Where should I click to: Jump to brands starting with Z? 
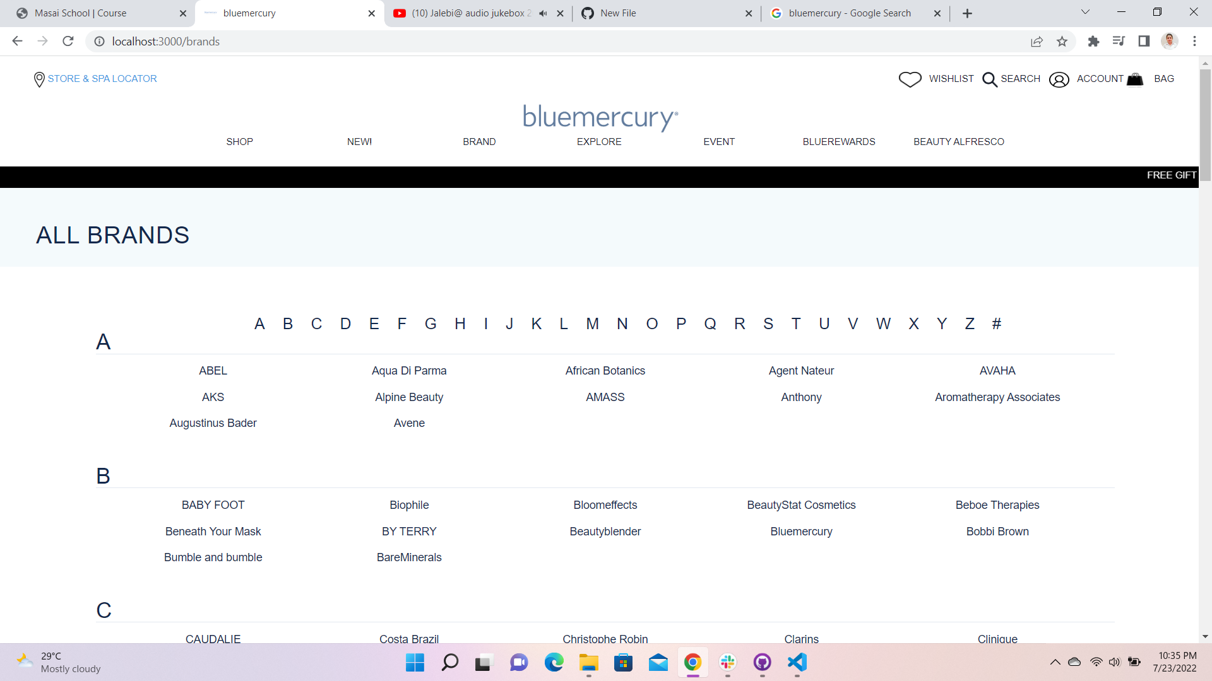click(x=970, y=323)
